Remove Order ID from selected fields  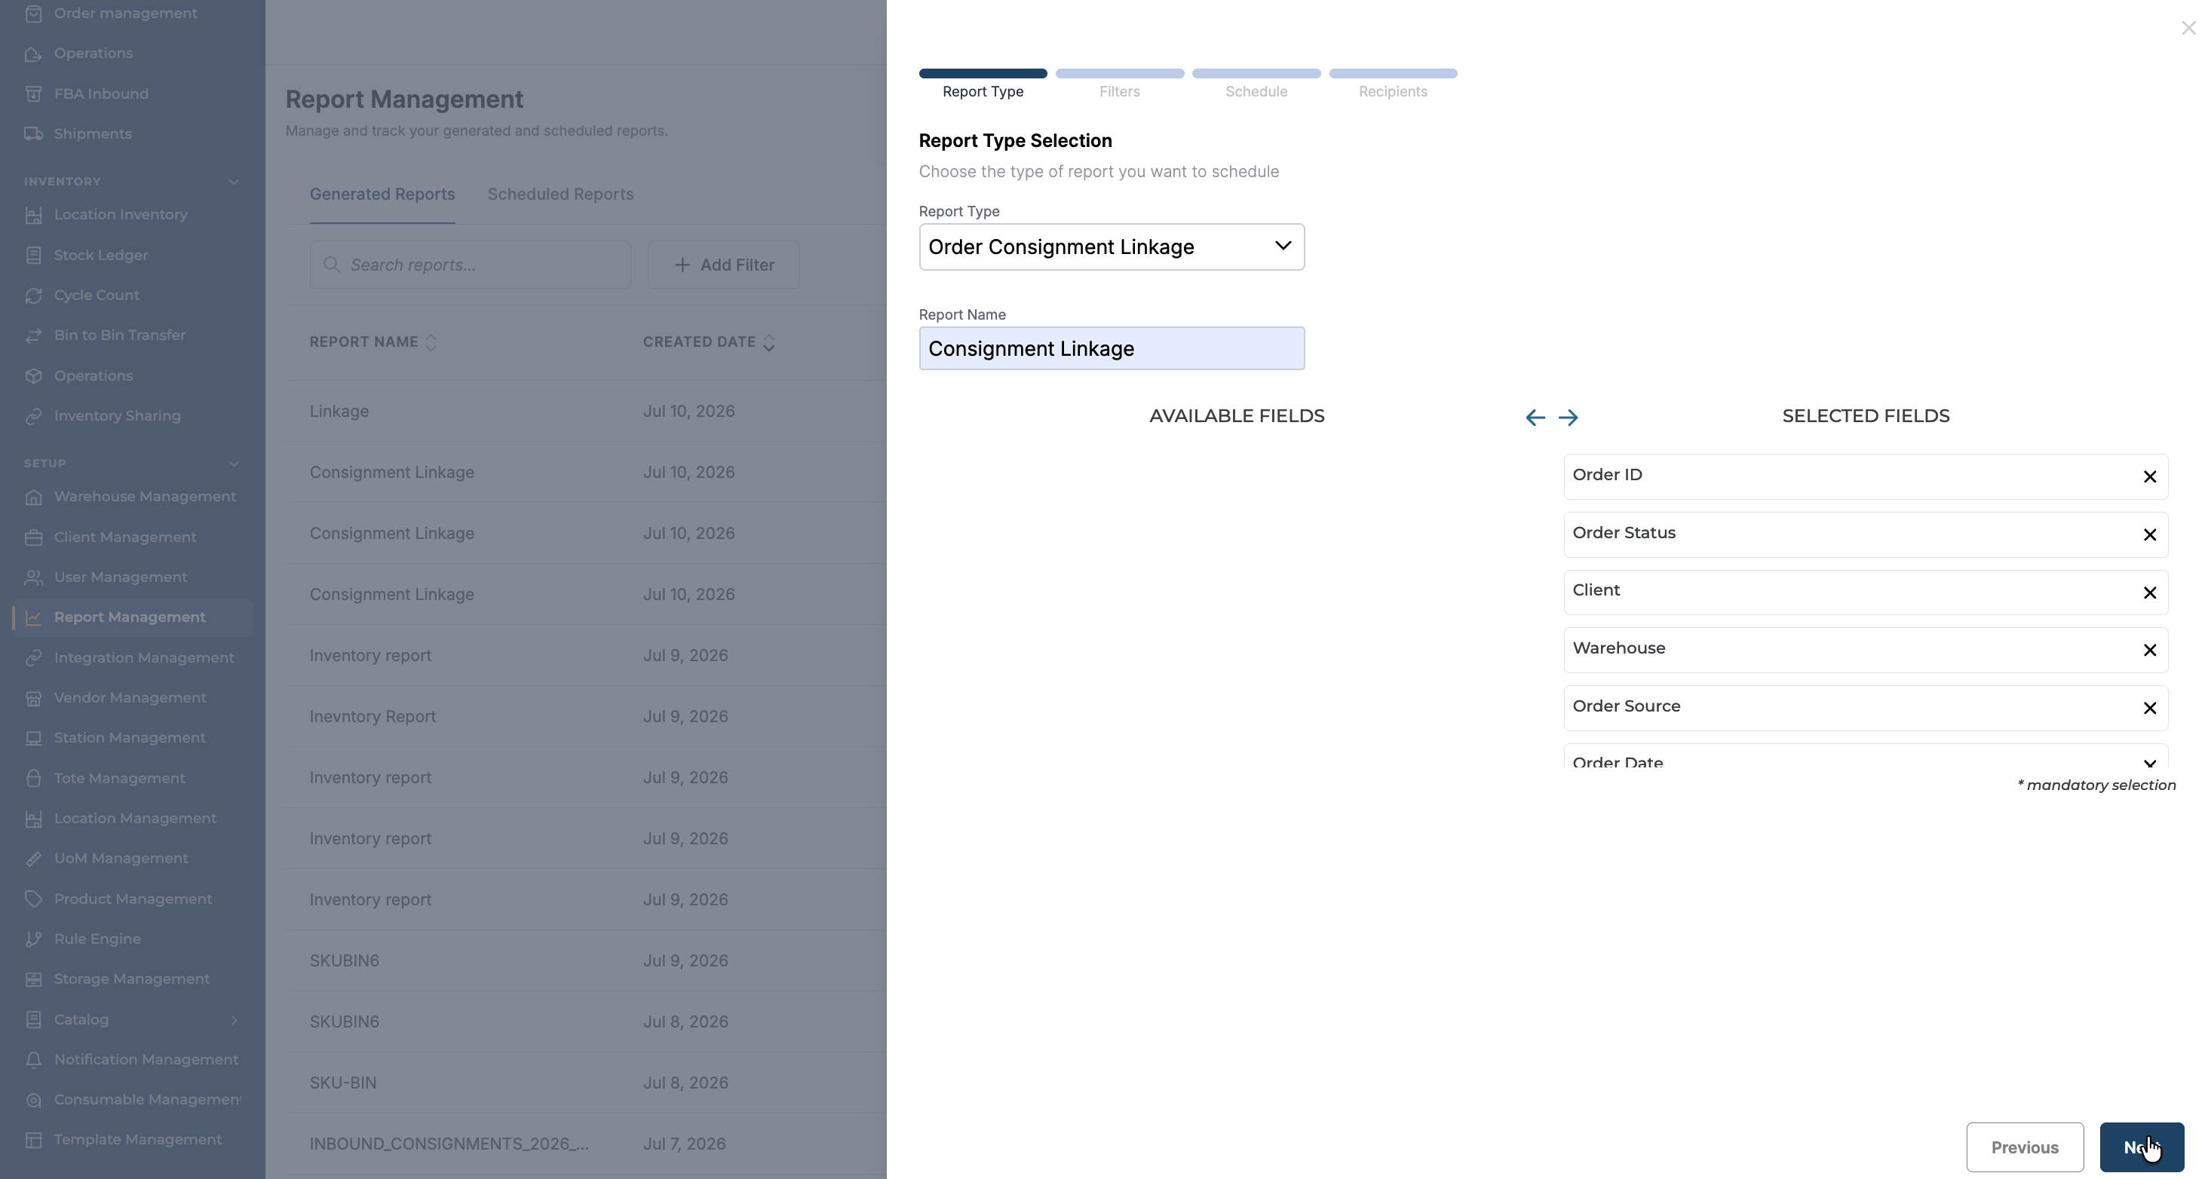[x=2149, y=477]
